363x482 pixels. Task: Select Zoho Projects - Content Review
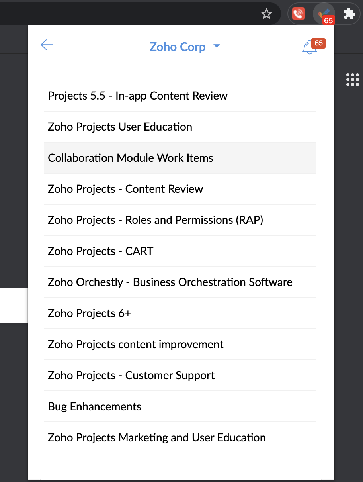pos(180,189)
